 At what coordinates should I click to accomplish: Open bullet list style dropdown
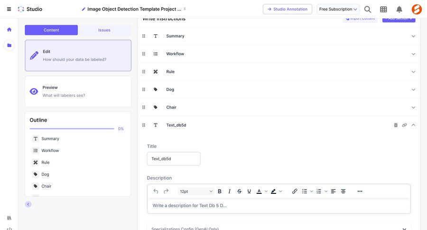click(x=312, y=191)
